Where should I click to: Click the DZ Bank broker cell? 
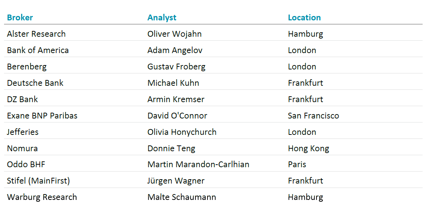[x=22, y=99]
